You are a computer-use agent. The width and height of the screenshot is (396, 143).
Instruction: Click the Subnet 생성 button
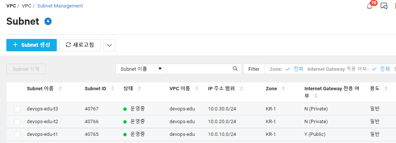tap(32, 45)
